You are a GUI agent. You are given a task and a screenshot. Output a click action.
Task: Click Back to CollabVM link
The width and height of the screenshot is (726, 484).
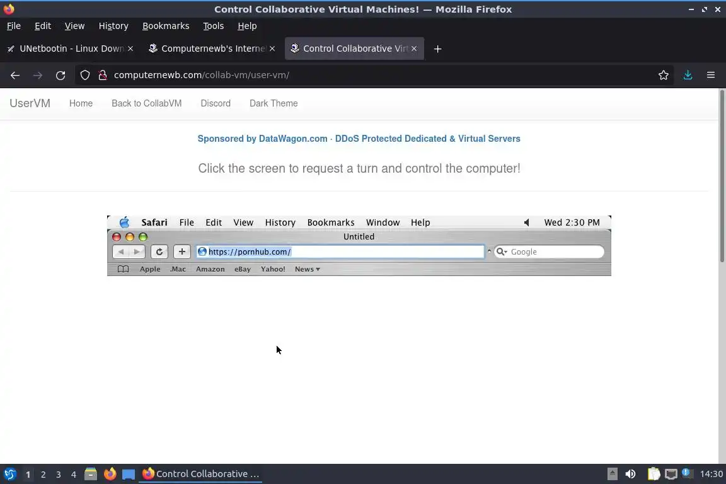pos(147,103)
